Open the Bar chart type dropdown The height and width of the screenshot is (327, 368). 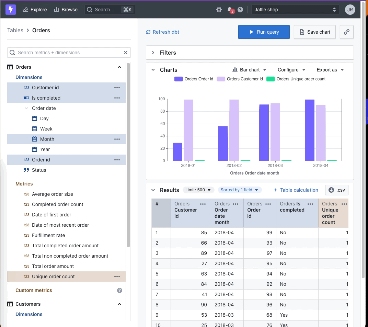[x=249, y=70]
